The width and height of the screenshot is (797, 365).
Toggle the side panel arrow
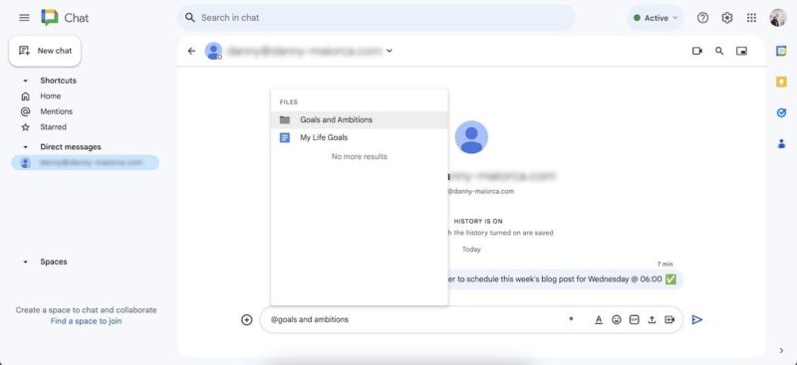coord(781,350)
